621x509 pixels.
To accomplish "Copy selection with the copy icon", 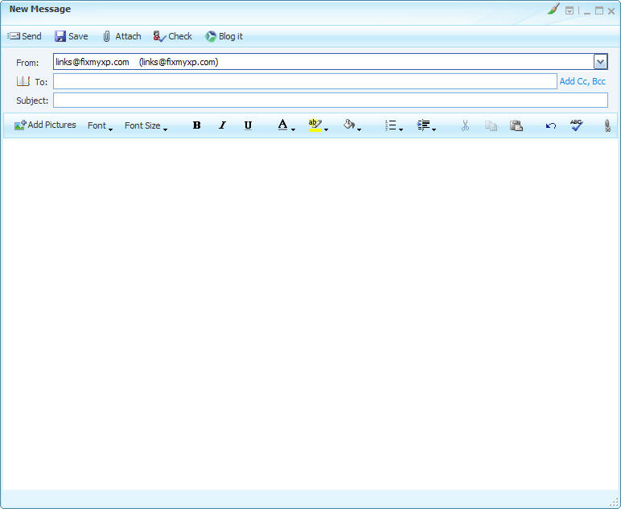I will pos(491,126).
